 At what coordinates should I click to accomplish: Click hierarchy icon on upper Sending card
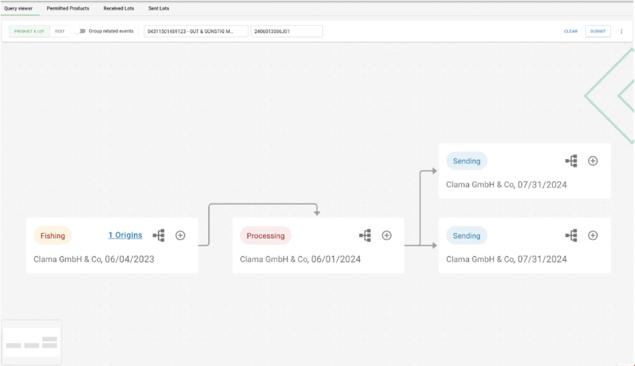pyautogui.click(x=571, y=161)
